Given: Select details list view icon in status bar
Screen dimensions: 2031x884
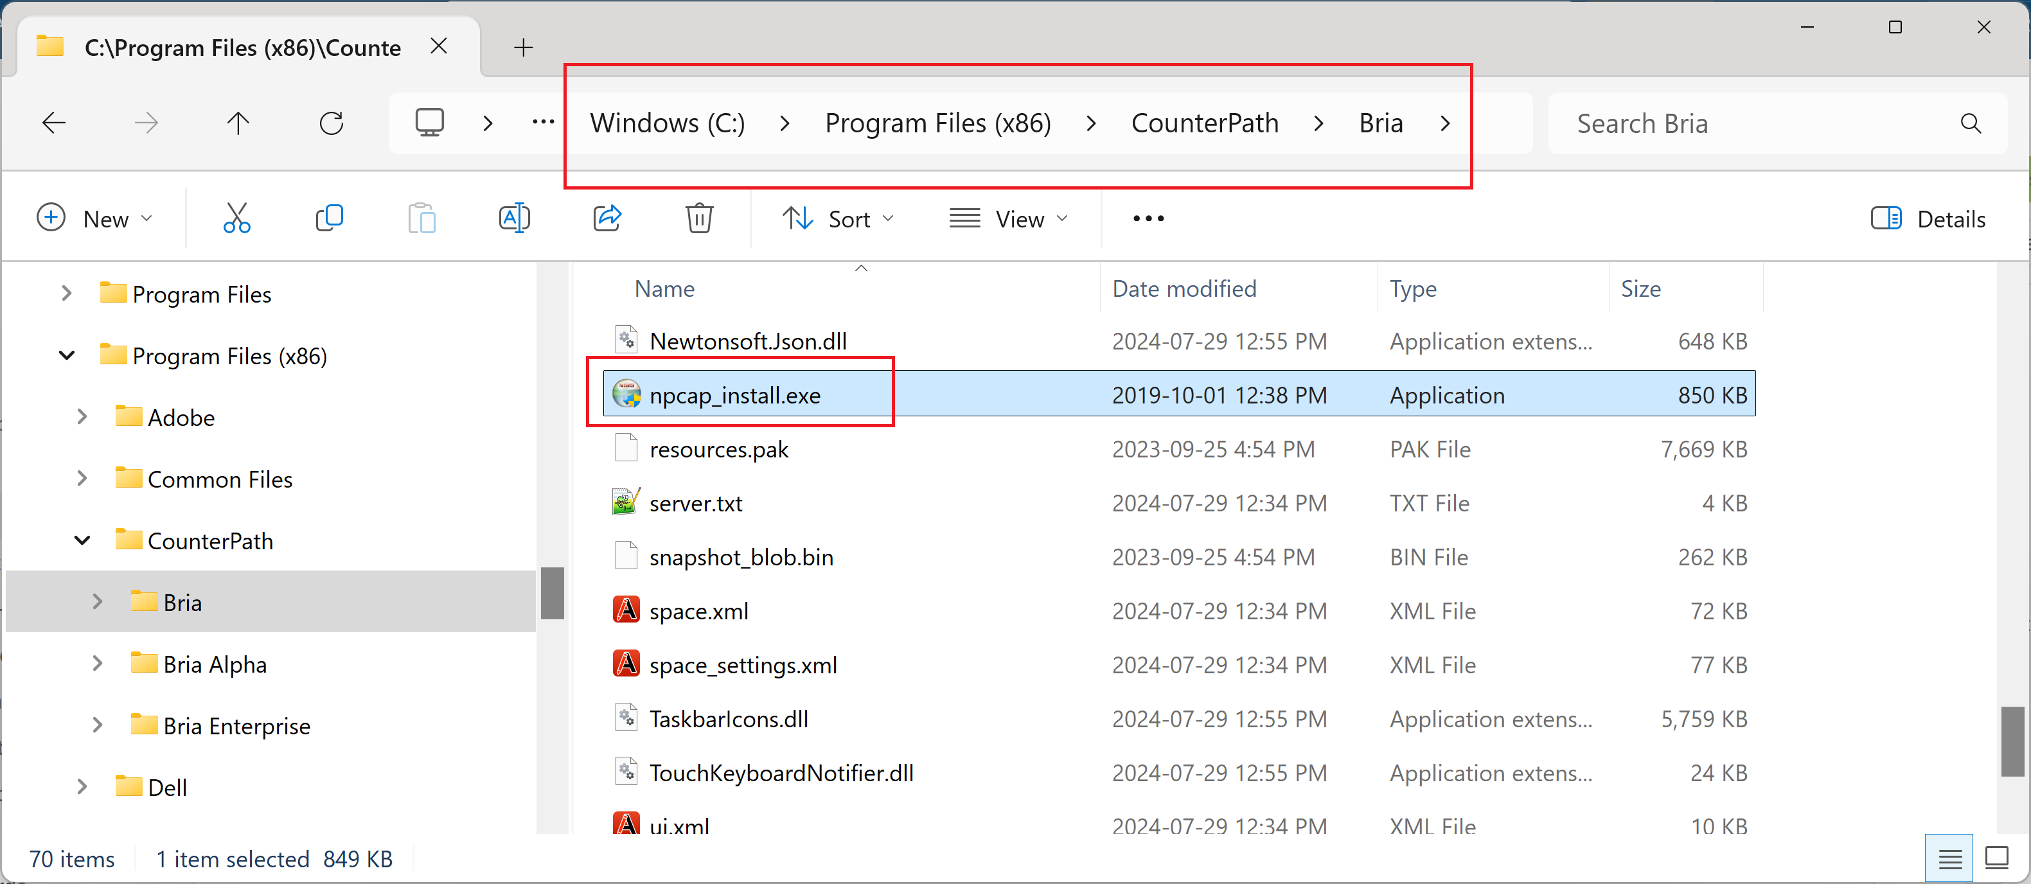Looking at the screenshot, I should [x=1950, y=858].
